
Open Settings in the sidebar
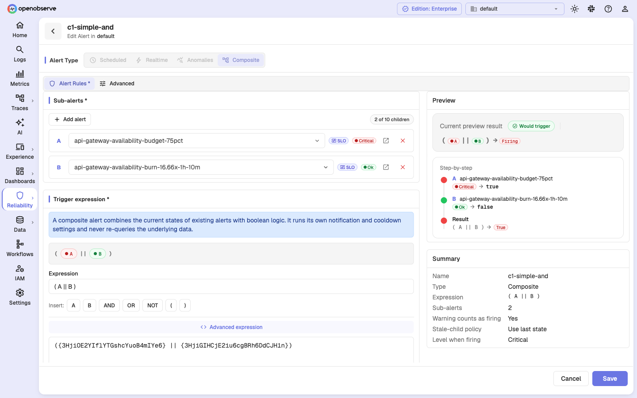(19, 297)
